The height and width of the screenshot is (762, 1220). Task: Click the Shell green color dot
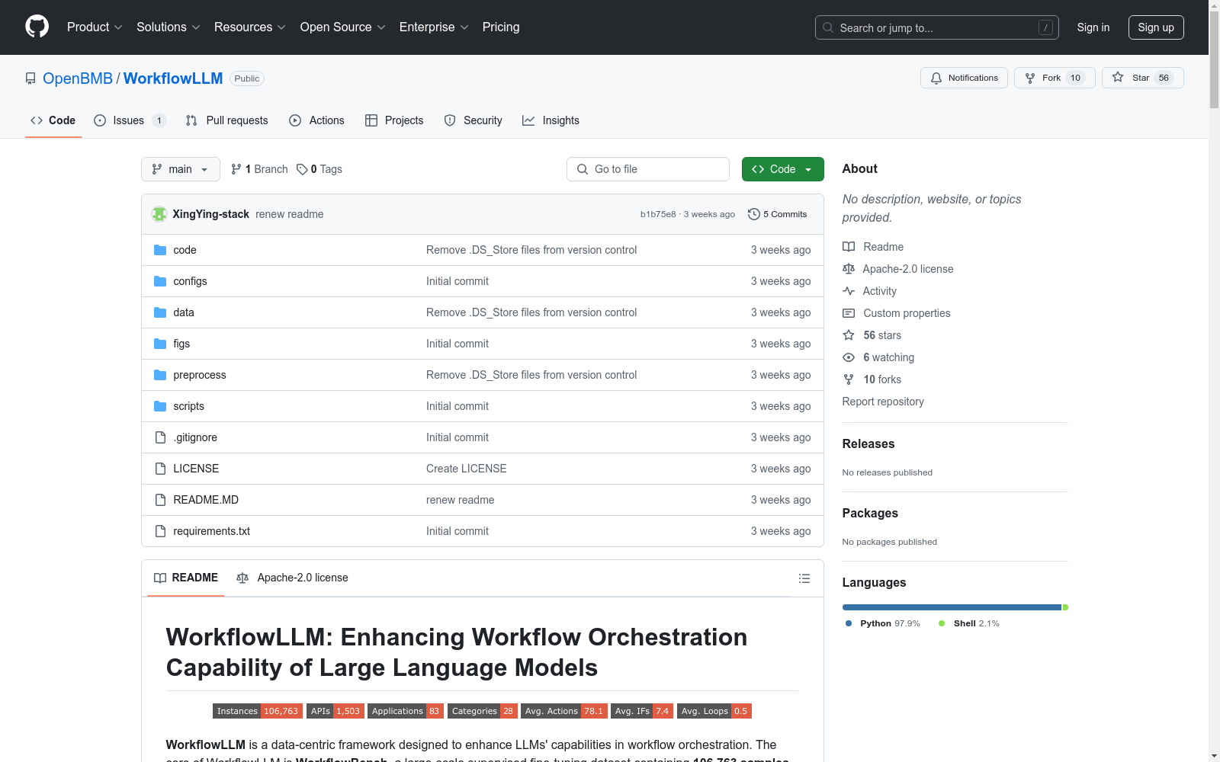pyautogui.click(x=942, y=623)
